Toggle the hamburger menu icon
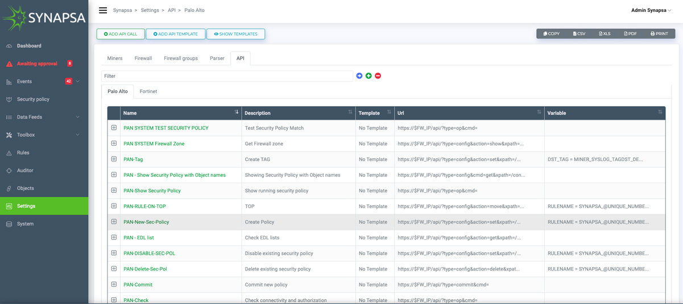683x304 pixels. [103, 10]
